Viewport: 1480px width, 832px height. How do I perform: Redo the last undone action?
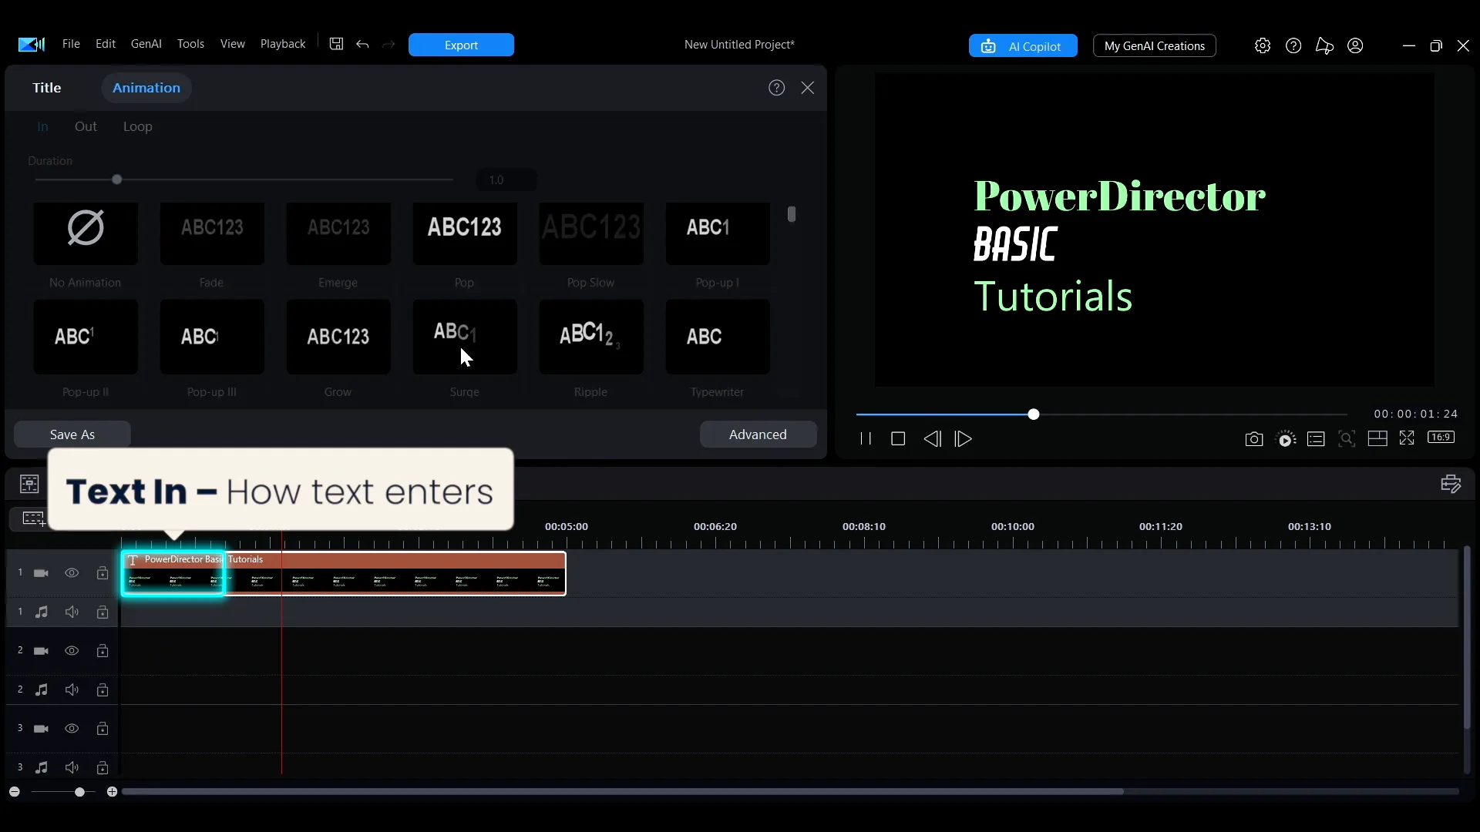388,45
